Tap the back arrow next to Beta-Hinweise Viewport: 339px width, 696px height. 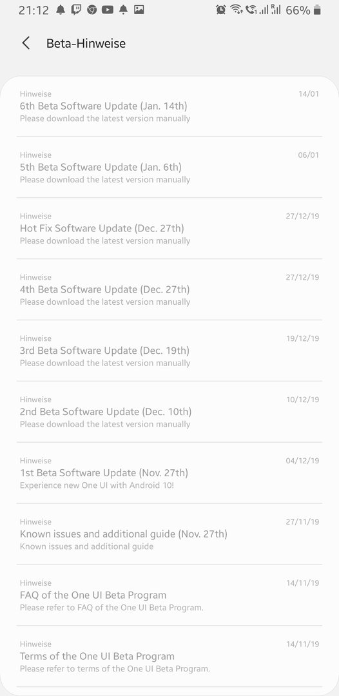pos(26,43)
